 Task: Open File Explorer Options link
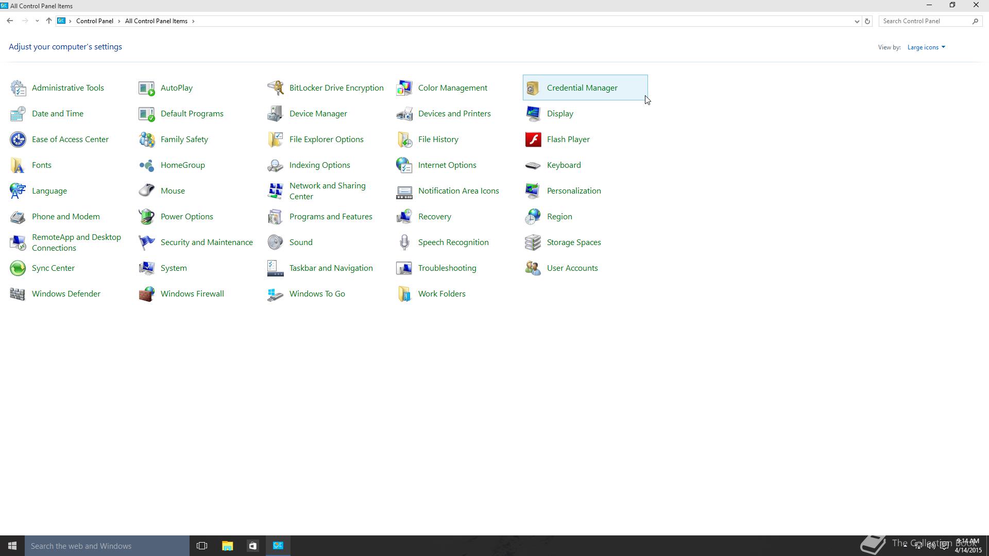326,140
